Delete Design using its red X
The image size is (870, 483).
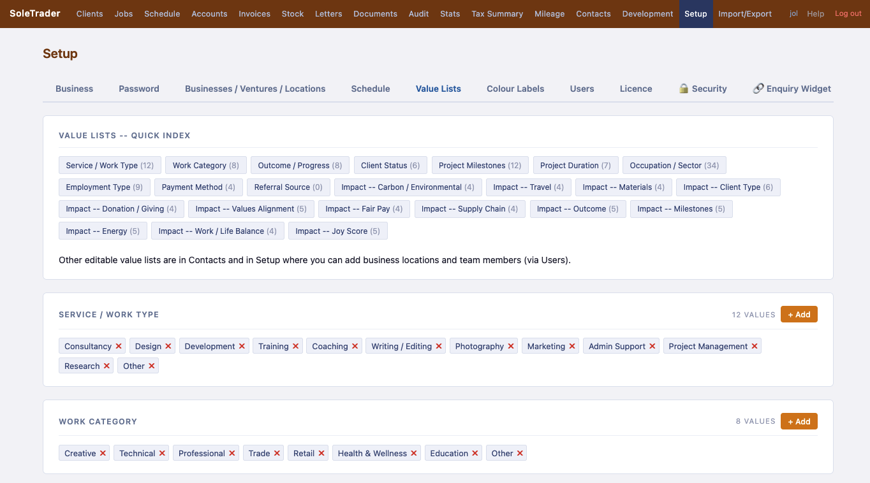168,347
